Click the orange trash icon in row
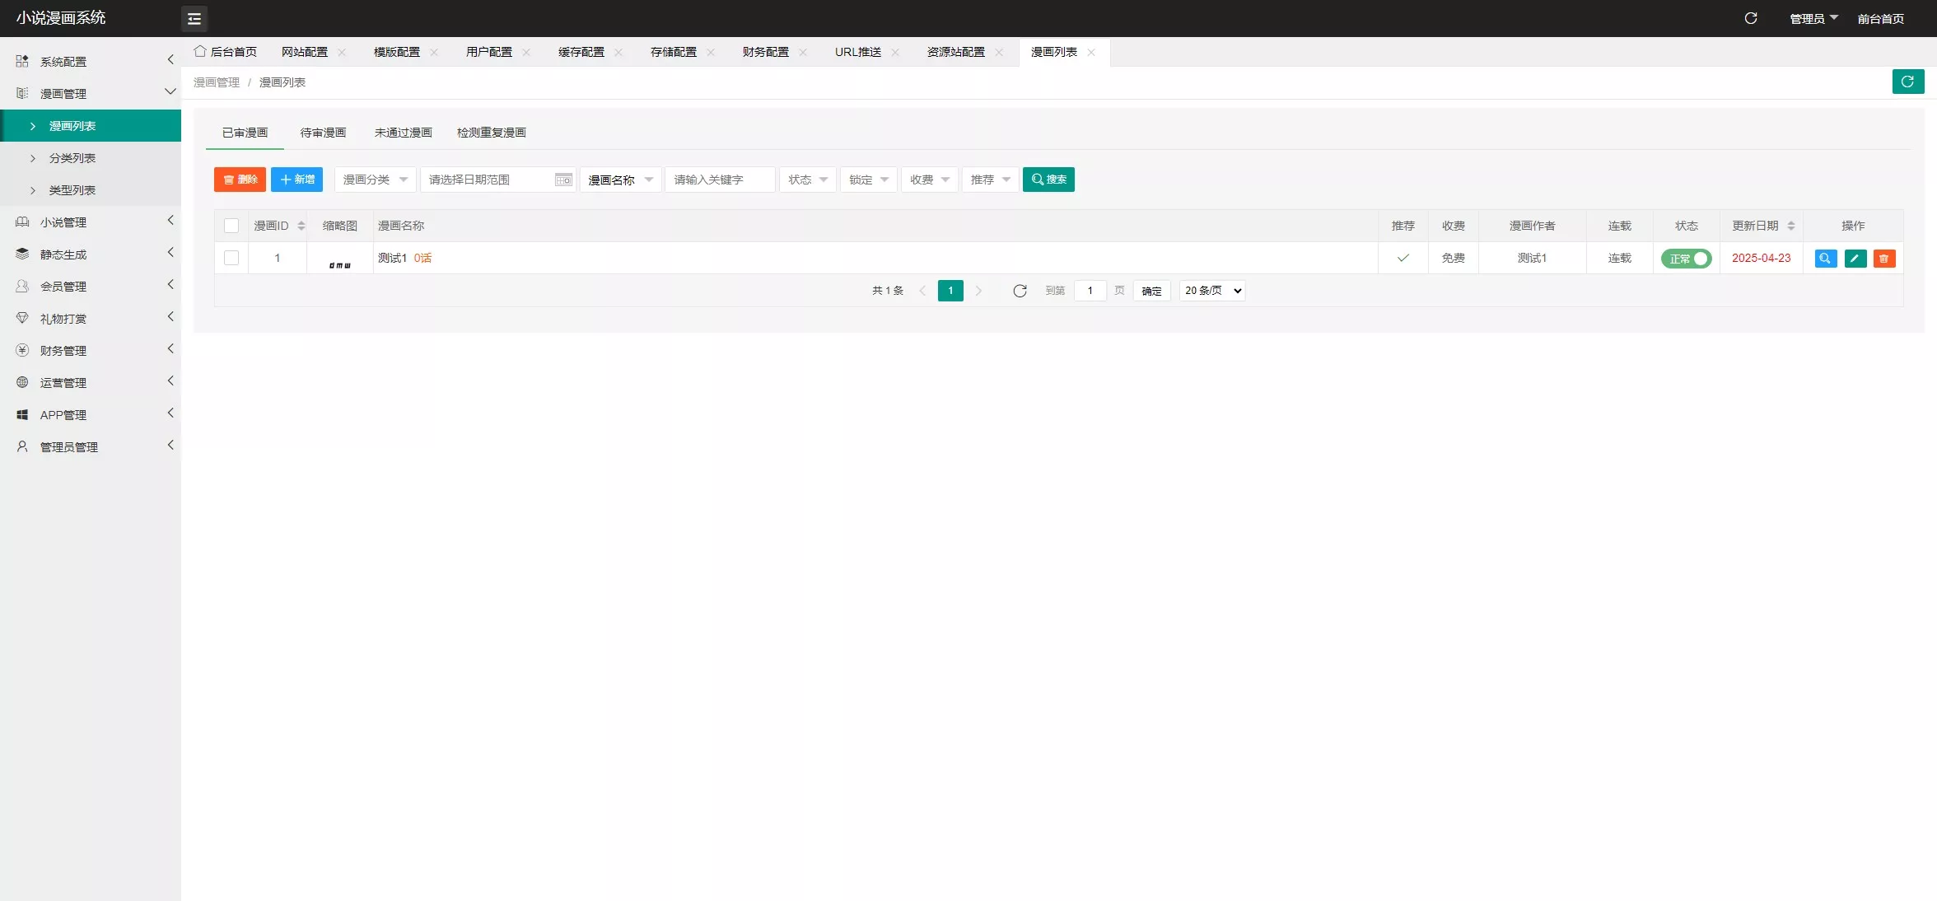The image size is (1937, 901). coord(1883,259)
